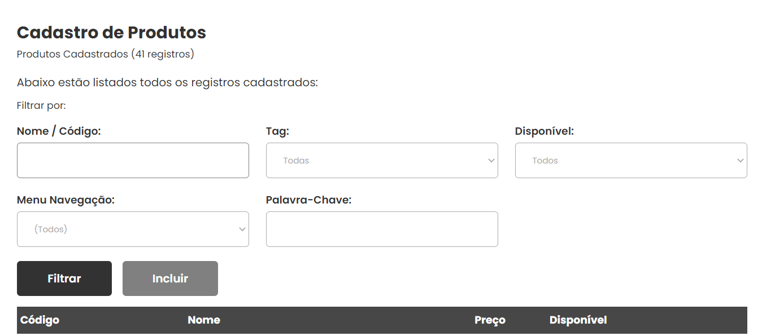The image size is (762, 336).
Task: Sort by the Código column header
Action: 40,320
